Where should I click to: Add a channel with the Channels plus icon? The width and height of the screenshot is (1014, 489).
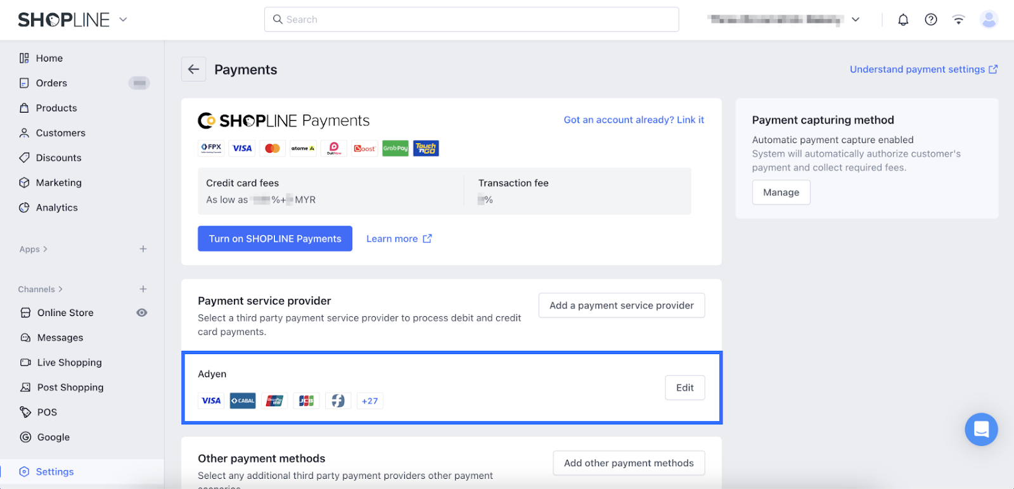pyautogui.click(x=143, y=289)
